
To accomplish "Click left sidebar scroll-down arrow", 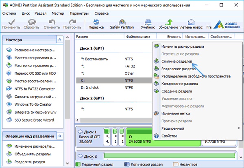I will 68,164.
